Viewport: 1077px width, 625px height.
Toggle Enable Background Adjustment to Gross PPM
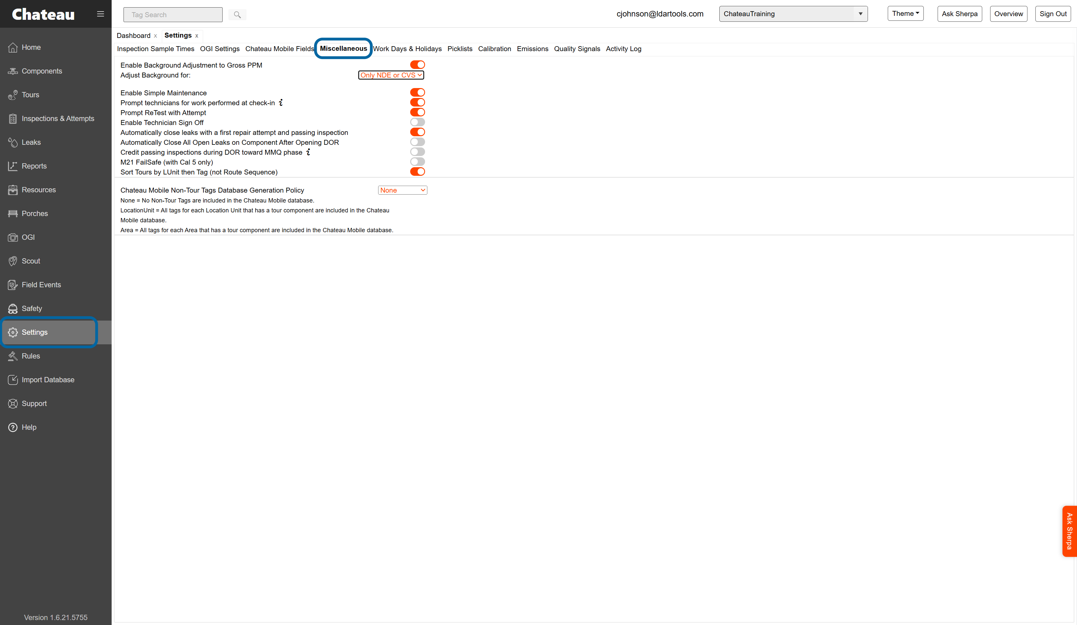[x=417, y=65]
